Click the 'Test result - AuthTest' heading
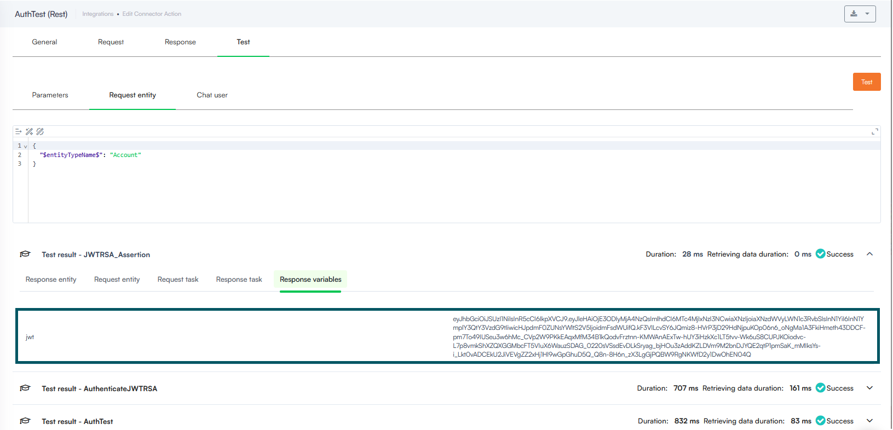Viewport: 893px width, 430px height. pyautogui.click(x=77, y=422)
